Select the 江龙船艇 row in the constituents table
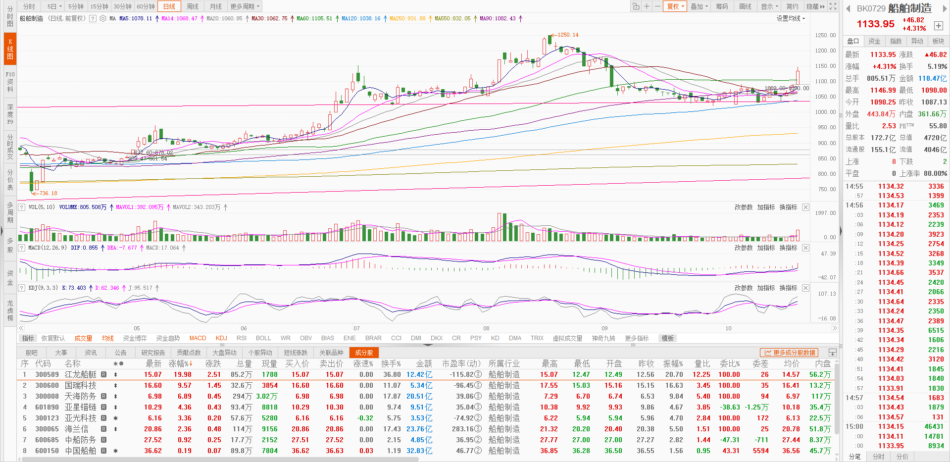The height and width of the screenshot is (462, 950). click(x=81, y=375)
